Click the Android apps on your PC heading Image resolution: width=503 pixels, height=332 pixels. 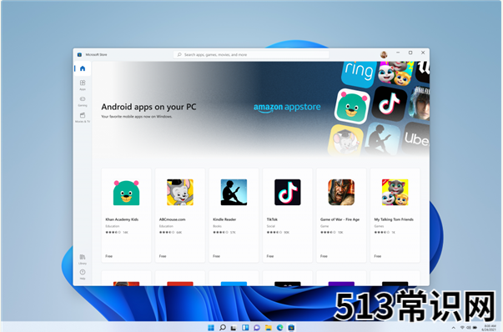tap(148, 107)
